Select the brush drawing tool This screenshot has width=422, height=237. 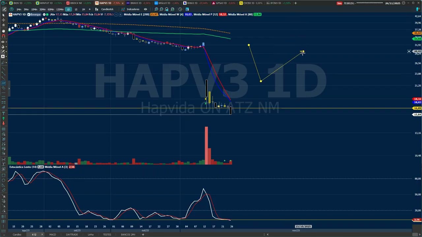tap(3, 63)
